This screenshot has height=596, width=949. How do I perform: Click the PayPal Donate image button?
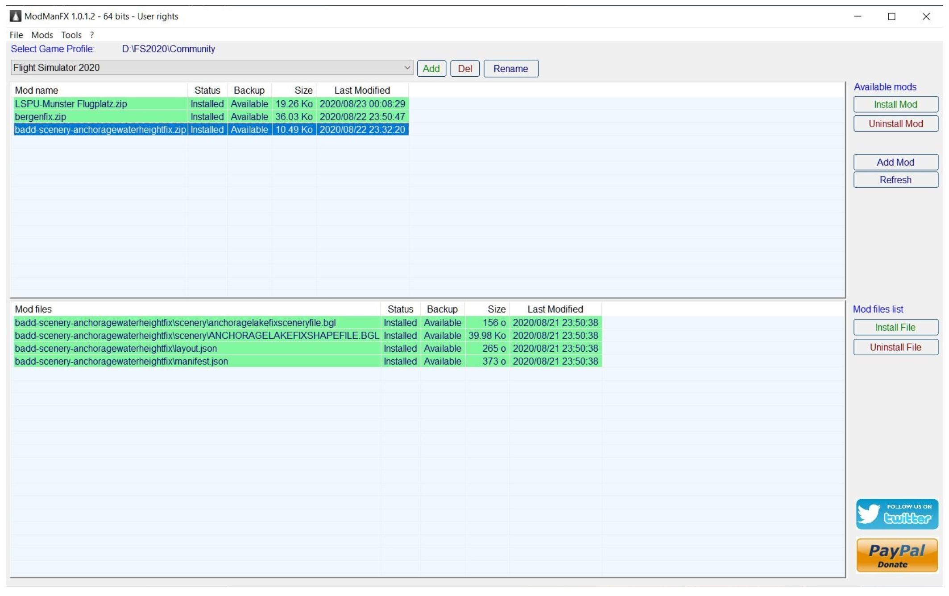point(897,555)
